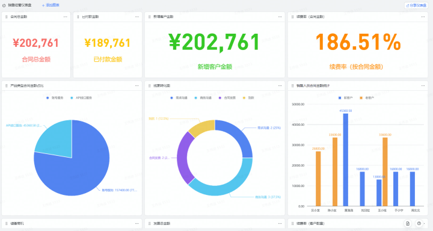Image resolution: width=433 pixels, height=231 pixels.
Task: Grab the drag handle of 已付款金额 card
Action: pos(78,17)
